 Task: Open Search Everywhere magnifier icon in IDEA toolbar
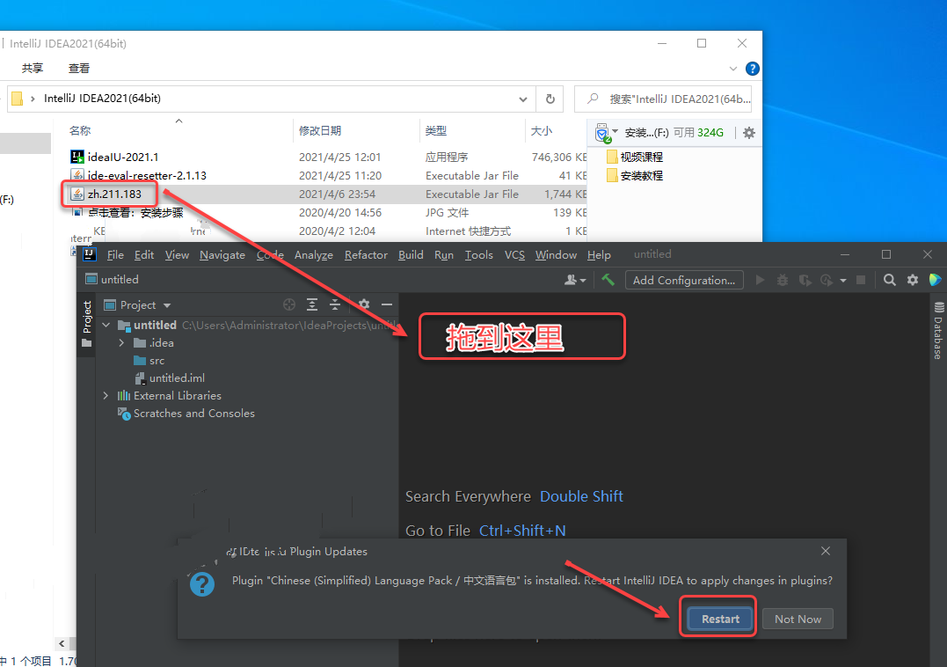point(890,280)
